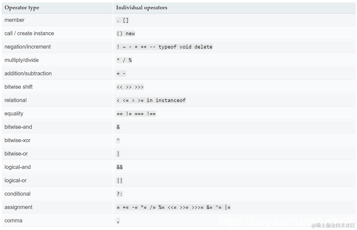The width and height of the screenshot is (357, 230).
Task: Click the '. []' member operators code
Action: (x=122, y=20)
